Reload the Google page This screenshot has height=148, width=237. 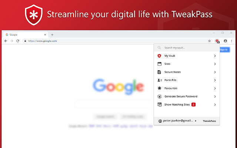pyautogui.click(x=18, y=41)
